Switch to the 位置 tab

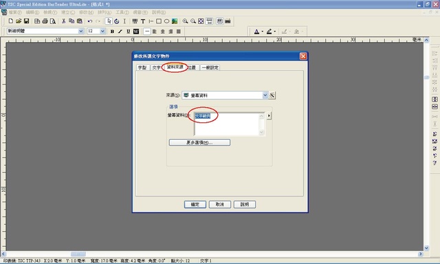click(192, 67)
